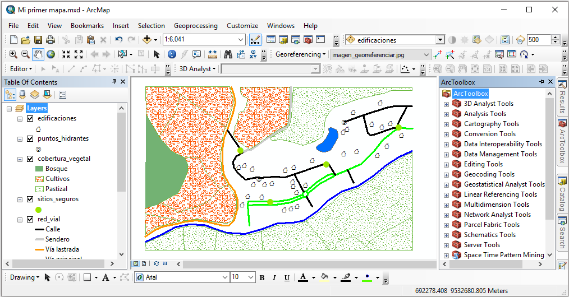Open the Geoprocessing menu

pos(196,26)
